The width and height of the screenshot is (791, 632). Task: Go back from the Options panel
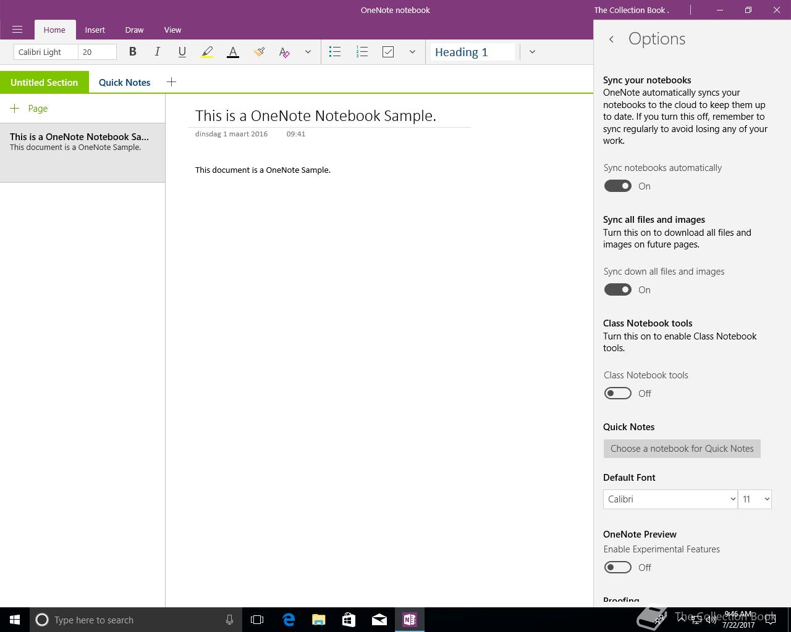coord(611,39)
